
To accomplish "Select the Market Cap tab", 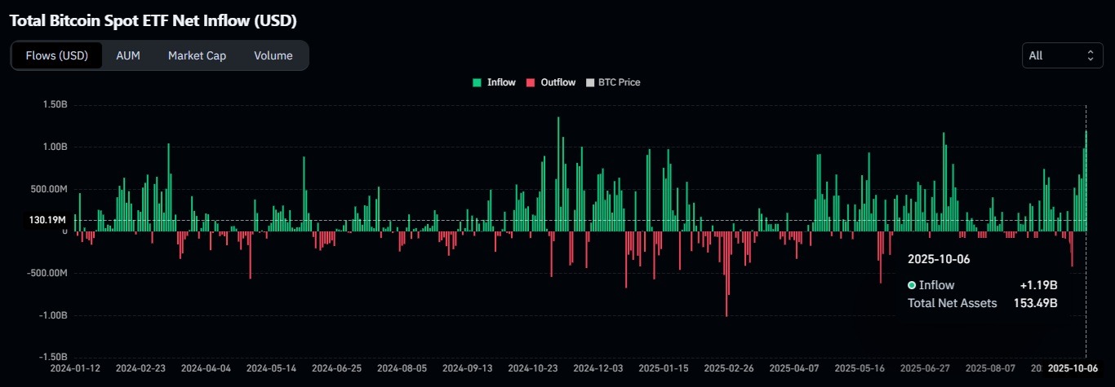I will 197,55.
